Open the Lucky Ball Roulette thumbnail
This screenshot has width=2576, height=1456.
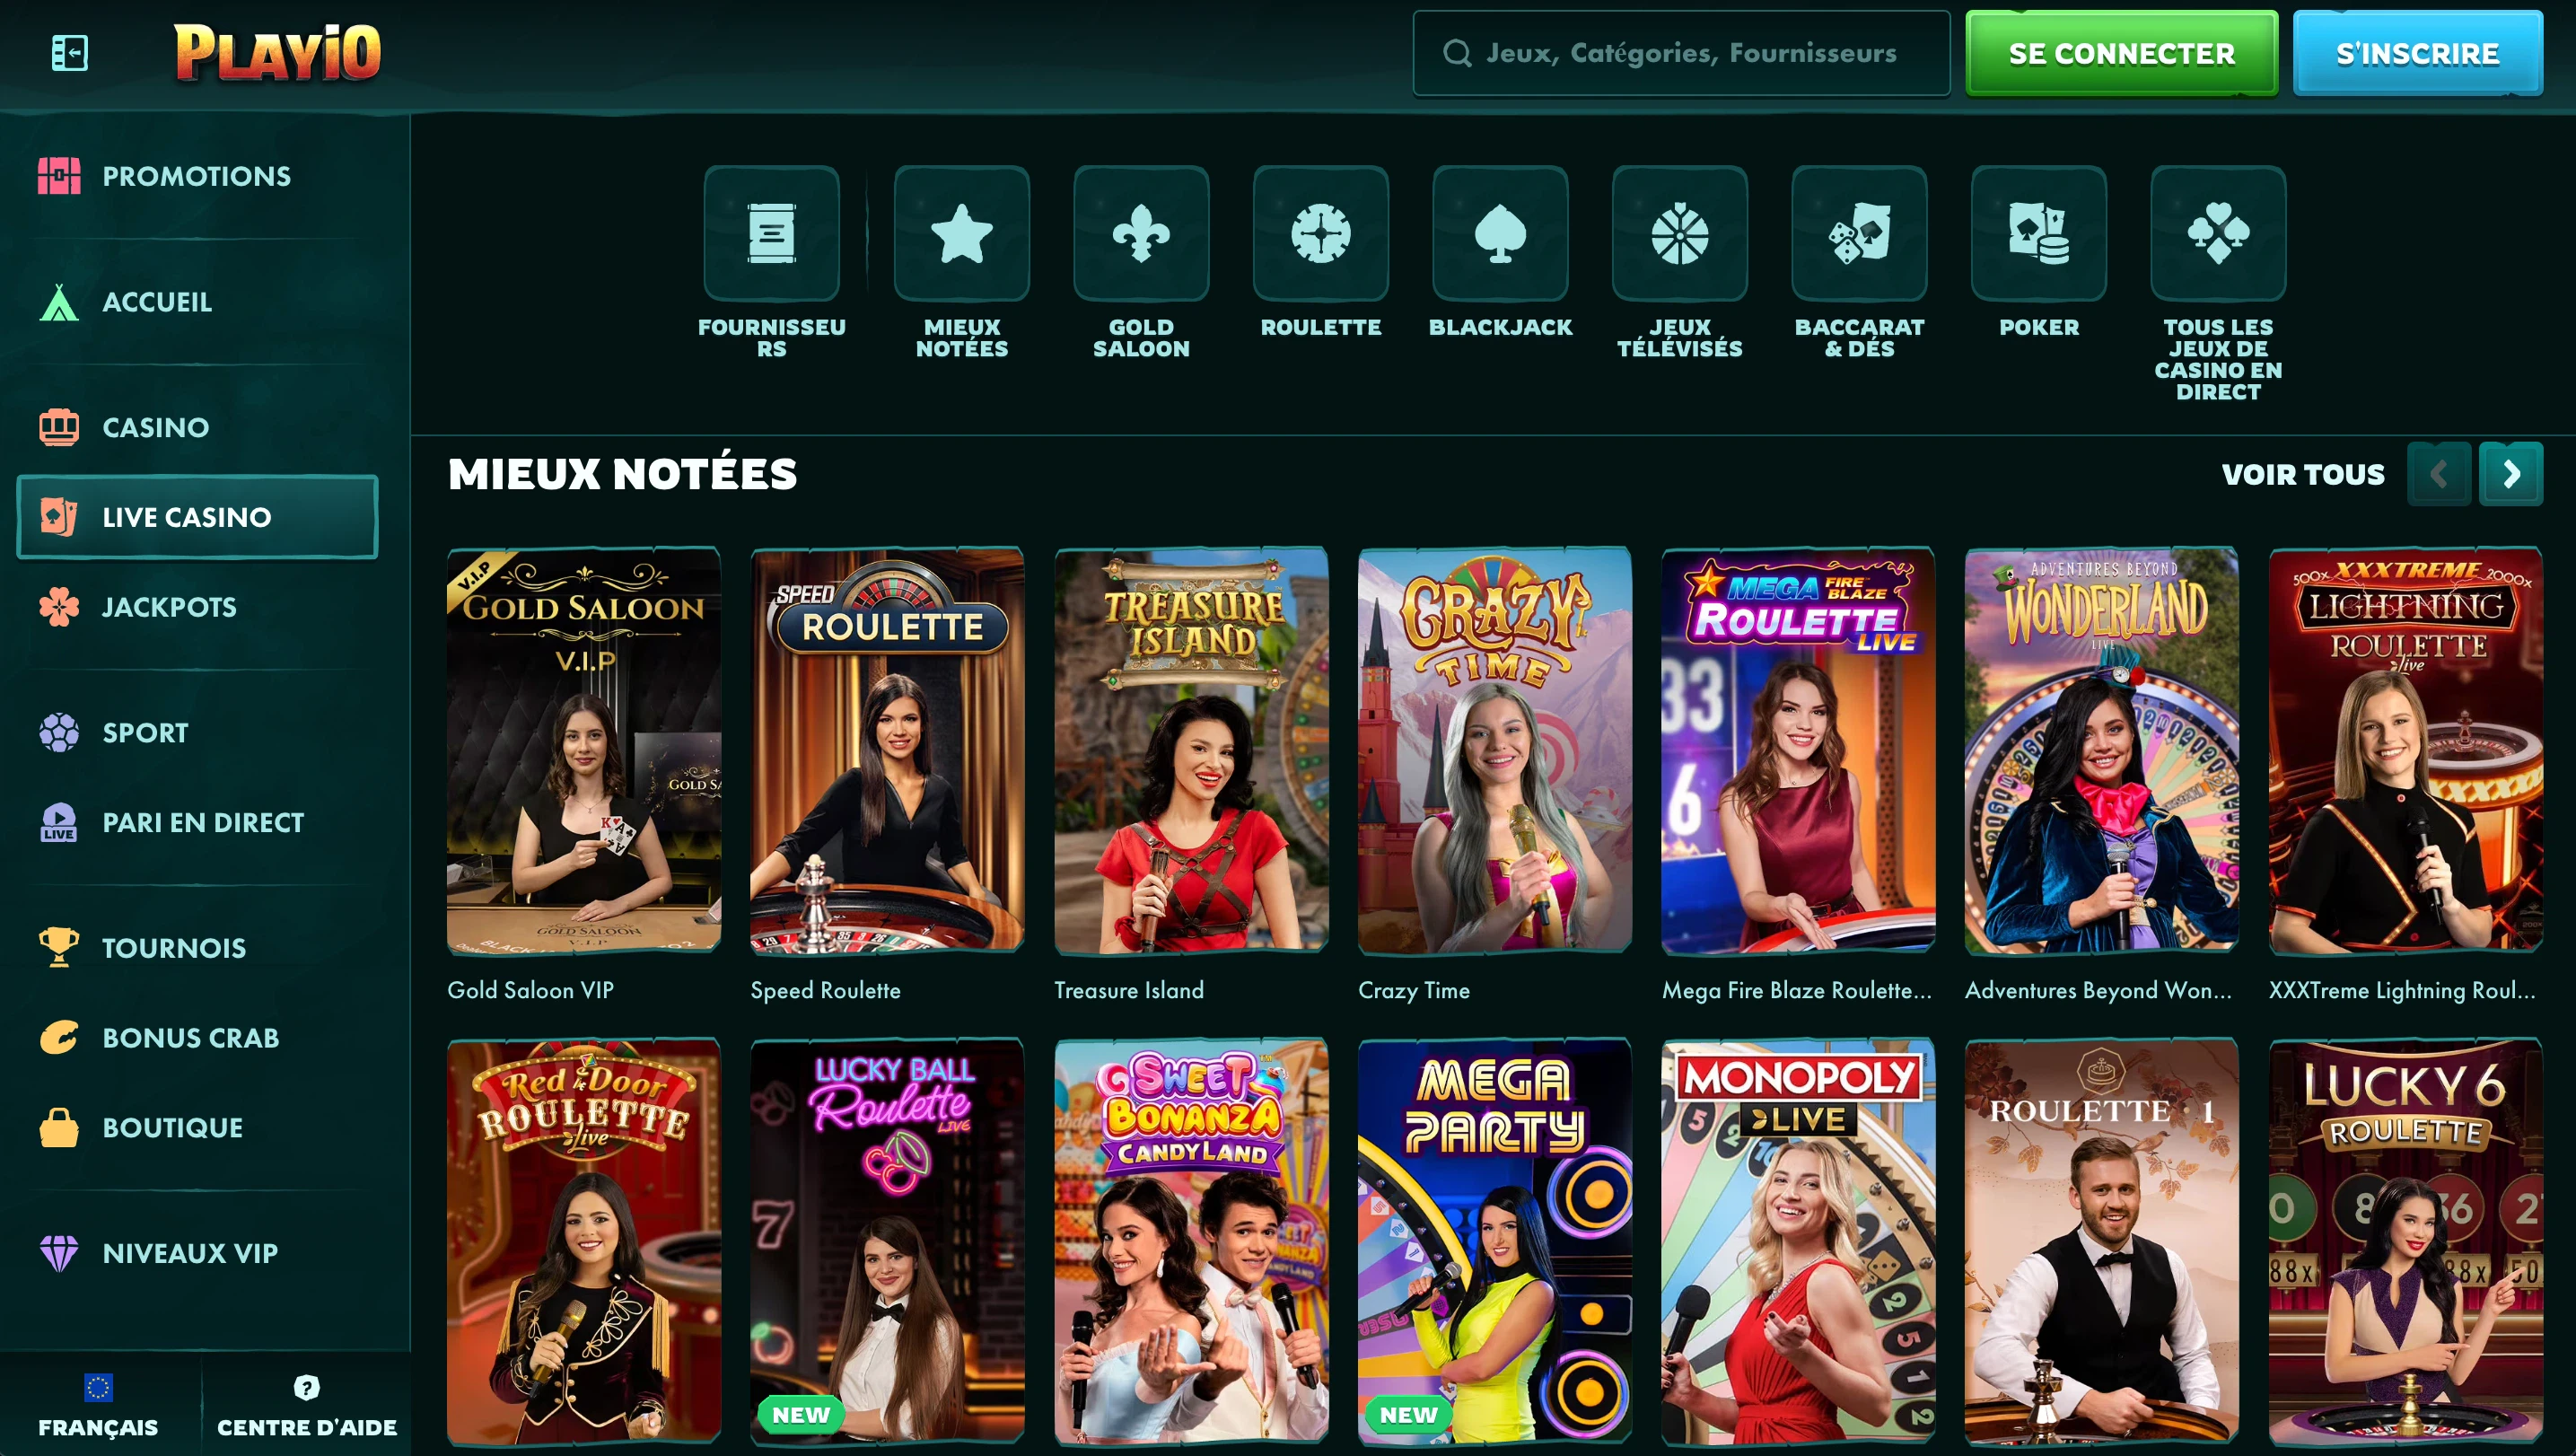tap(887, 1241)
